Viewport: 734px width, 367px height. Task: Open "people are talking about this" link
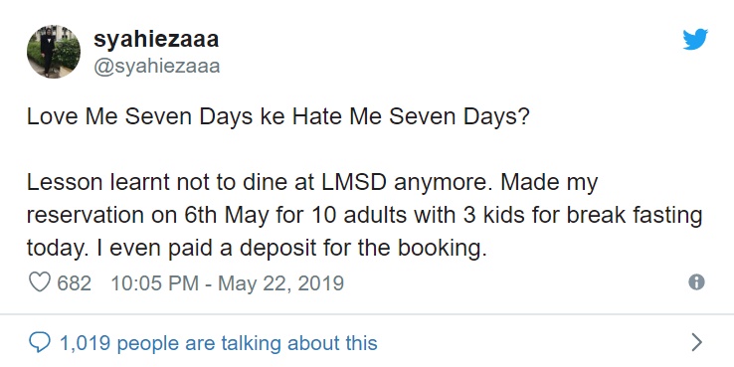[247, 343]
